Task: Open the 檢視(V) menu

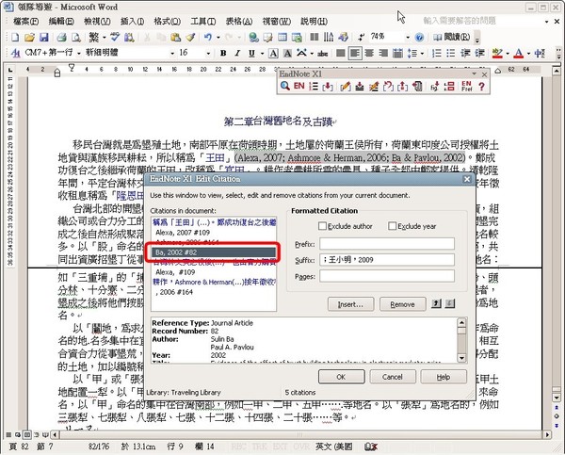Action: coord(97,22)
